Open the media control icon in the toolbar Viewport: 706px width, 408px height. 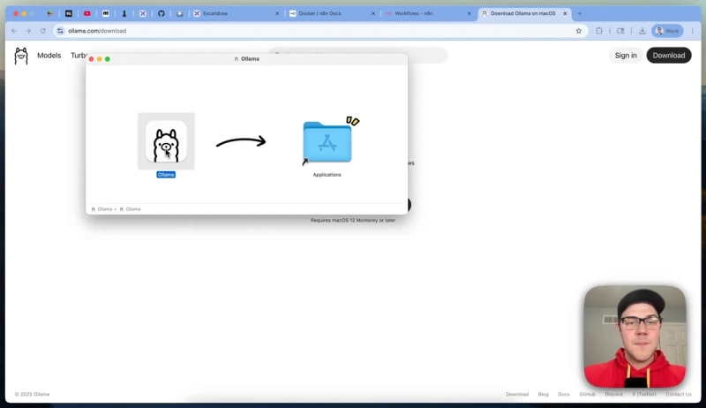click(620, 31)
